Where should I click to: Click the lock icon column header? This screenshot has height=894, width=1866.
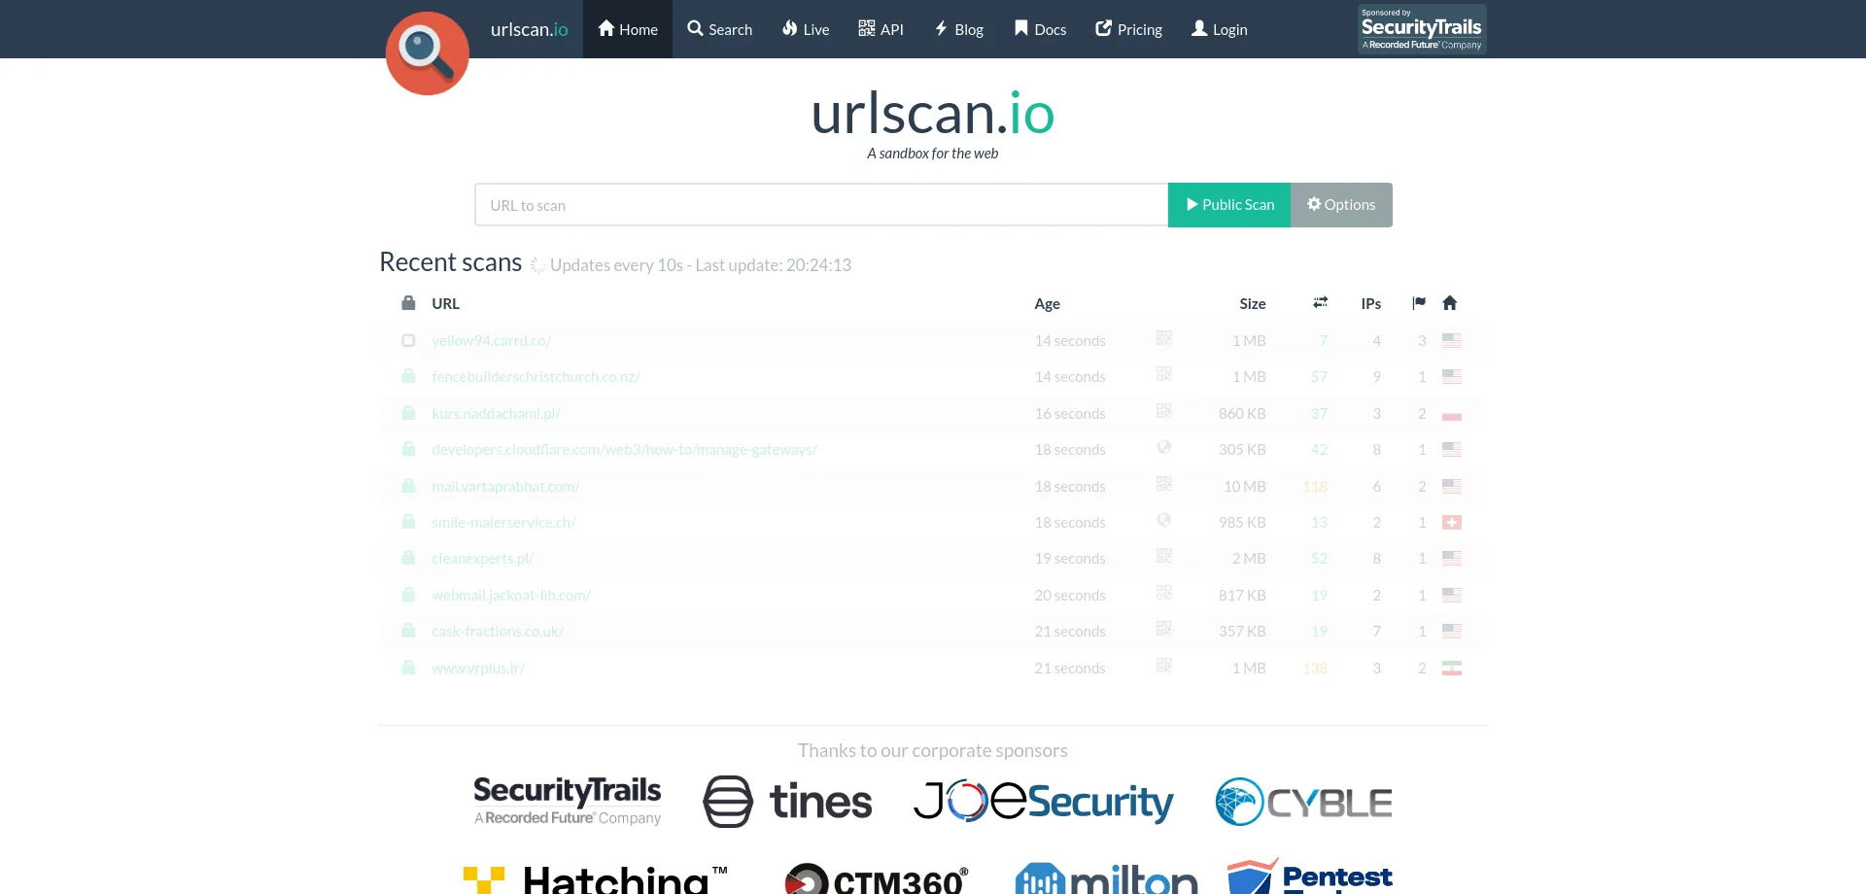coord(409,303)
